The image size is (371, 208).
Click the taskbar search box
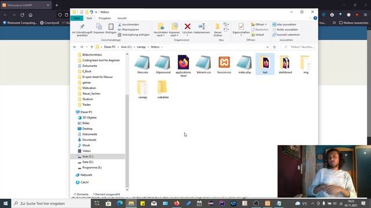[51, 203]
